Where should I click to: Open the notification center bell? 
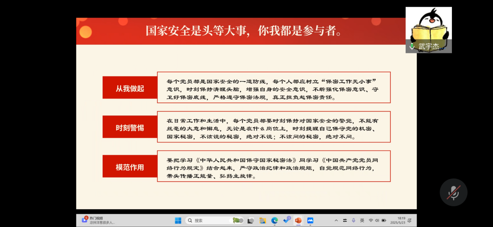pos(409,220)
